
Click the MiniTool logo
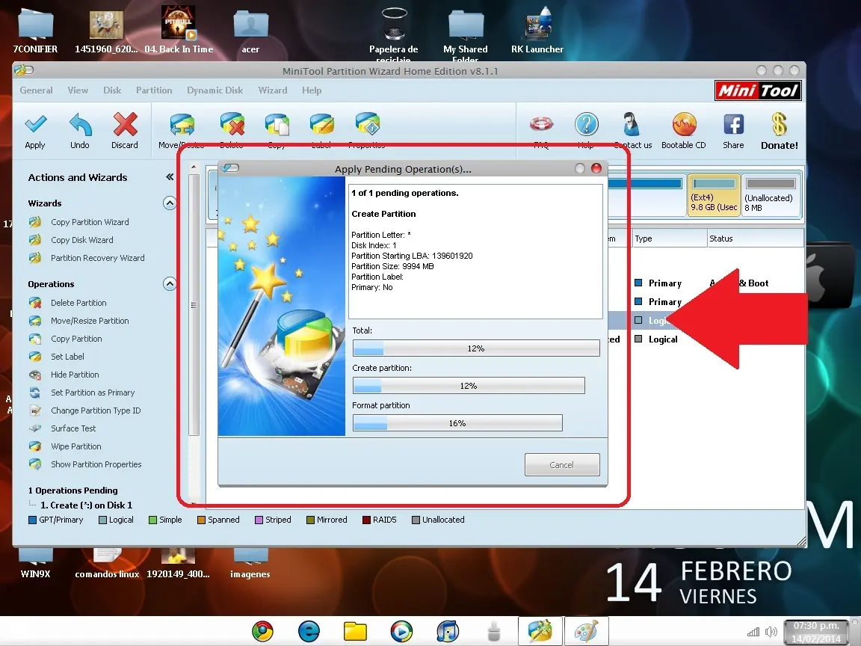point(758,90)
